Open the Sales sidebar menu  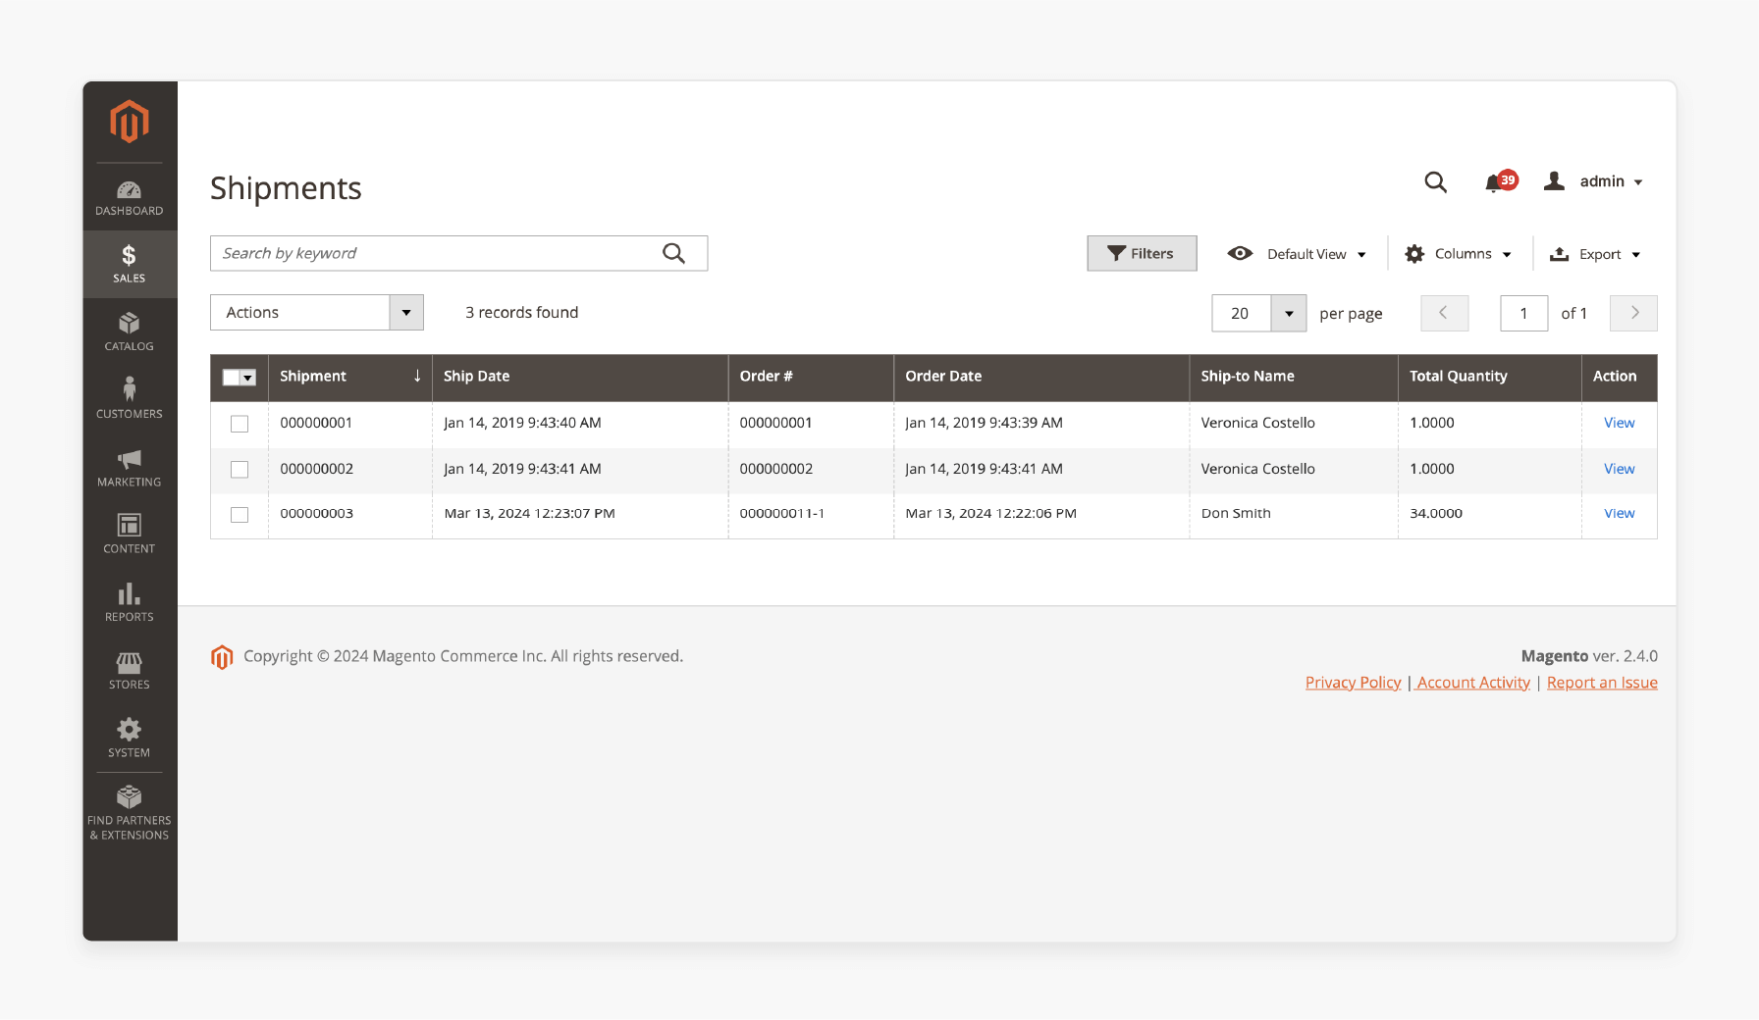click(x=130, y=265)
